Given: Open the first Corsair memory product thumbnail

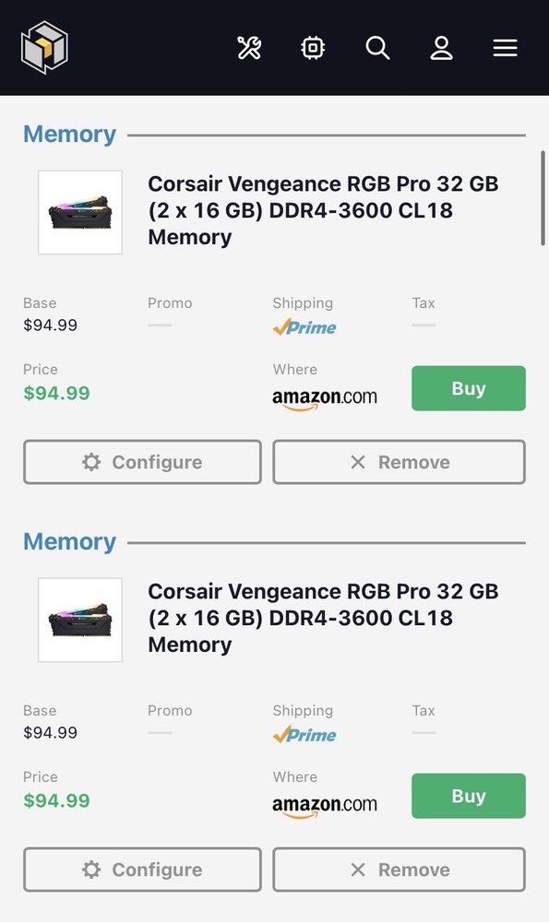Looking at the screenshot, I should pos(79,212).
